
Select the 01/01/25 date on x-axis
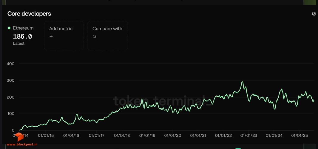pos(299,135)
